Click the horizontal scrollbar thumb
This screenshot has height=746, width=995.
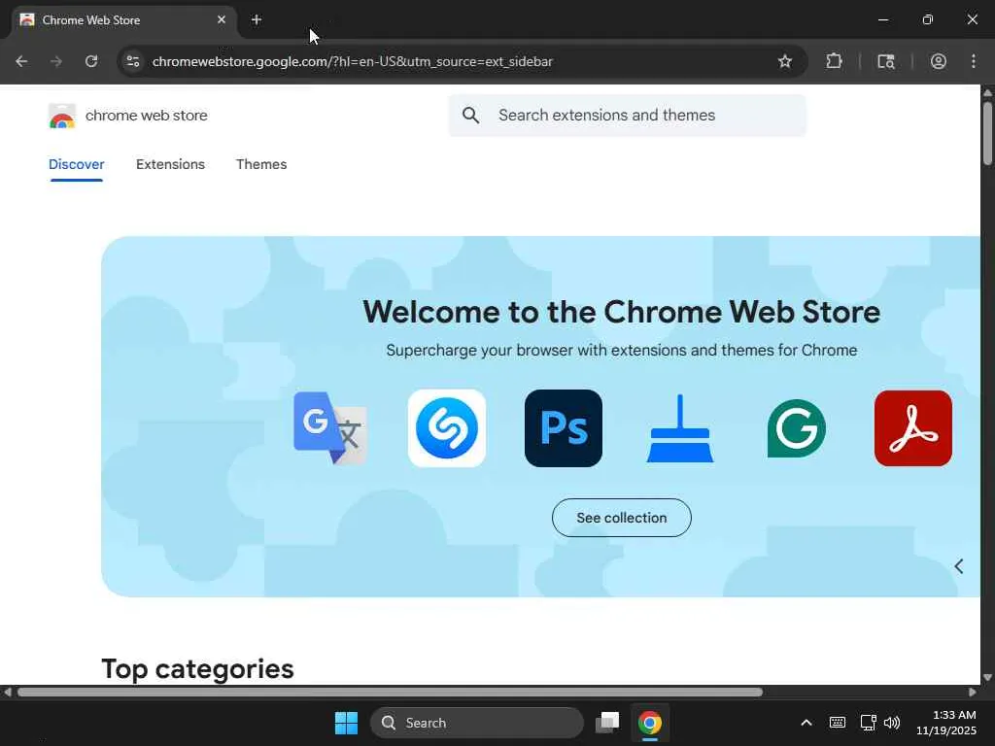[x=390, y=692]
